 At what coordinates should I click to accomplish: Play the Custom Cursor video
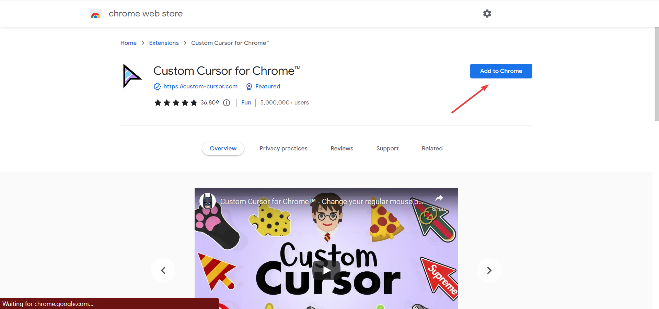[x=326, y=270]
